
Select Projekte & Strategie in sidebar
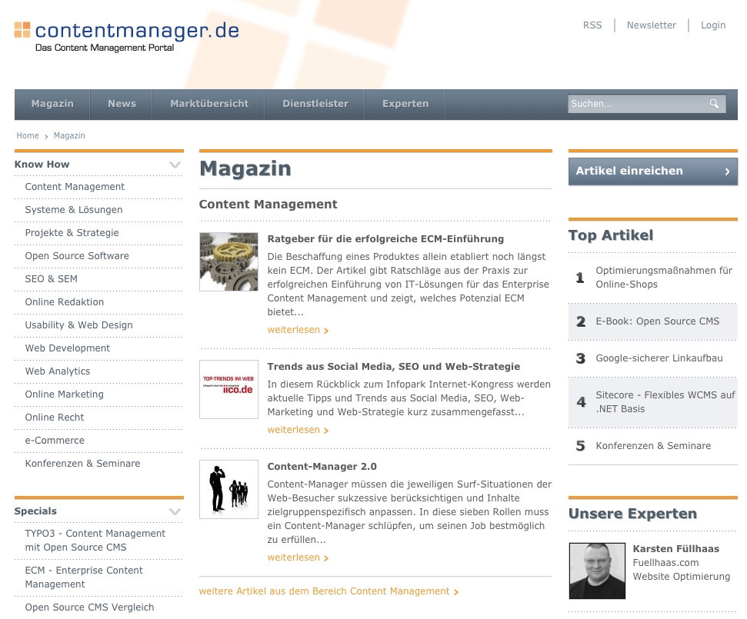tap(72, 233)
